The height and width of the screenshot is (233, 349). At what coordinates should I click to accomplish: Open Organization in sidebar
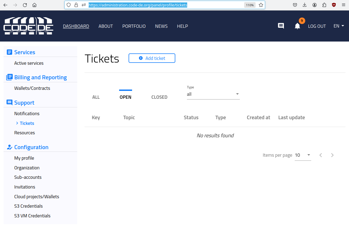pyautogui.click(x=27, y=168)
